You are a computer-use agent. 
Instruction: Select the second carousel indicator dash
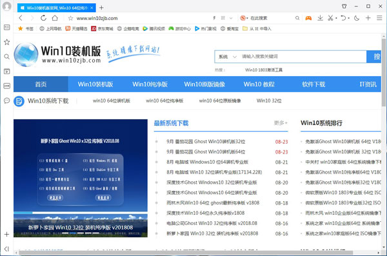click(x=73, y=233)
